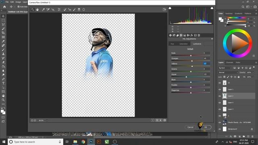Open the Color panel options menu

[256, 13]
